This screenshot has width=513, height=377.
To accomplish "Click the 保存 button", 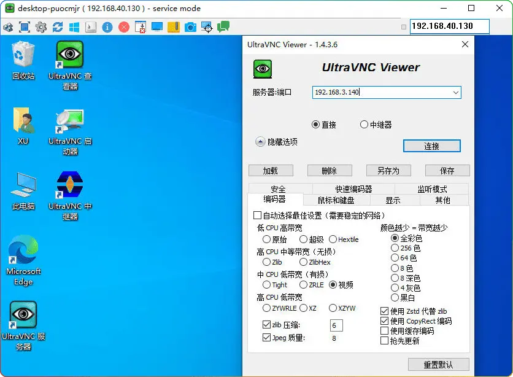I will [447, 171].
